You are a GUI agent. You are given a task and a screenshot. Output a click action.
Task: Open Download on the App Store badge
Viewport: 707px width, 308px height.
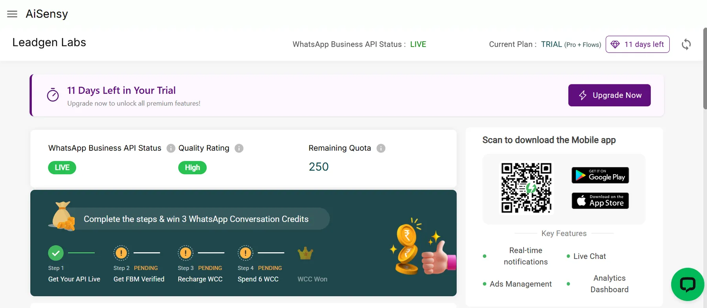(600, 201)
